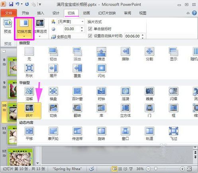The image size is (198, 173).
Task: Increase the duration 03.00 spinner
Action: click(x=82, y=27)
